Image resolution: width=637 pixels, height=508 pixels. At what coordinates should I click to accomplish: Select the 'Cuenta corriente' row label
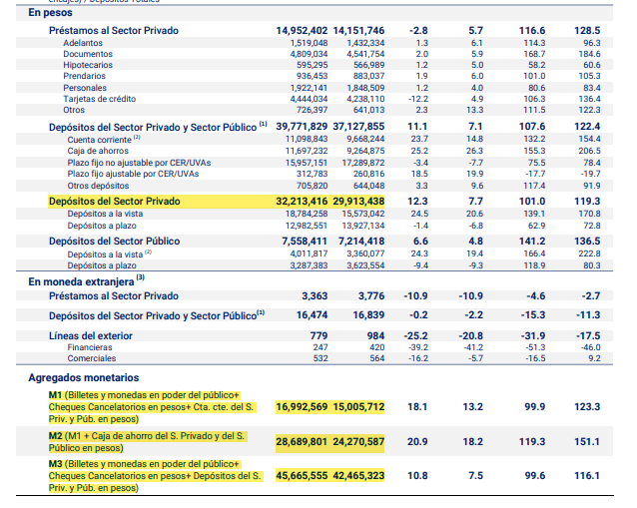tap(98, 140)
